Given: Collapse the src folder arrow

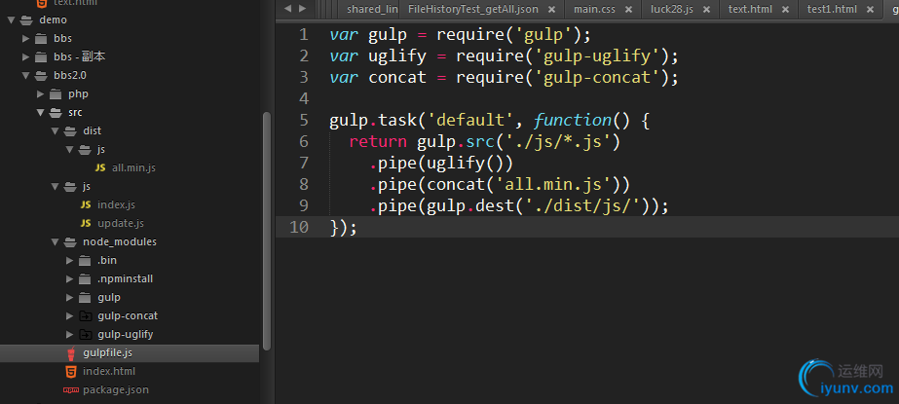Looking at the screenshot, I should click(40, 112).
